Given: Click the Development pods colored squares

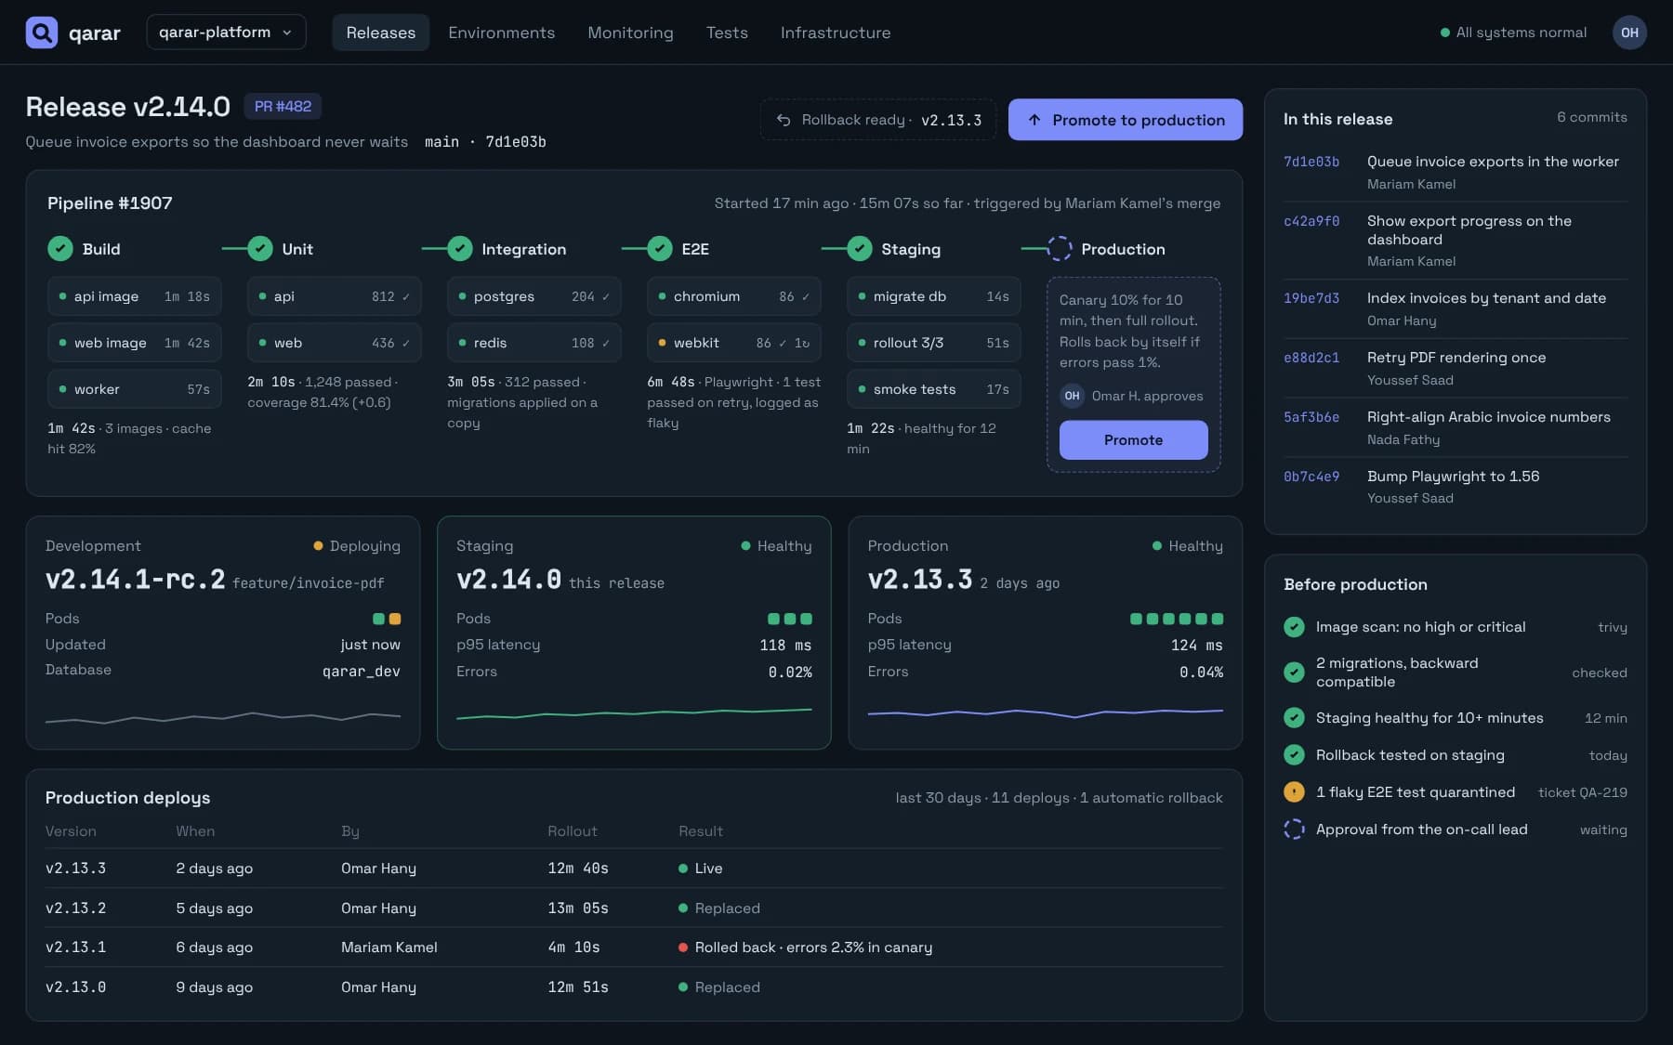Looking at the screenshot, I should [387, 619].
